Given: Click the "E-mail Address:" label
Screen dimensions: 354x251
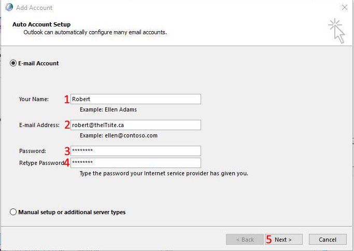Looking at the screenshot, I should pyautogui.click(x=39, y=125).
